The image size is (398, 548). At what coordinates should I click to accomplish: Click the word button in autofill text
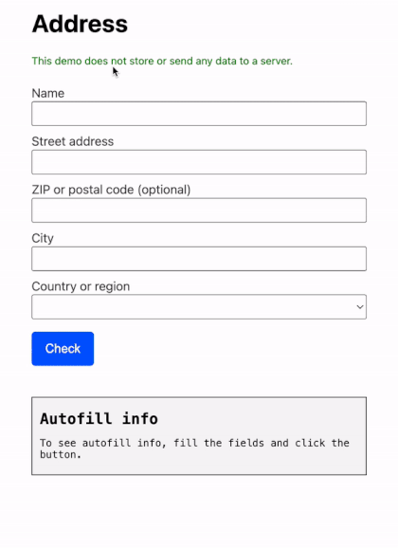pos(61,455)
